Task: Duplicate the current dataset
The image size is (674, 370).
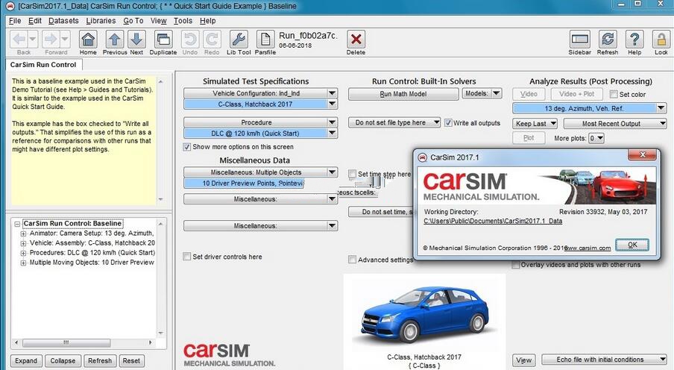Action: (163, 40)
